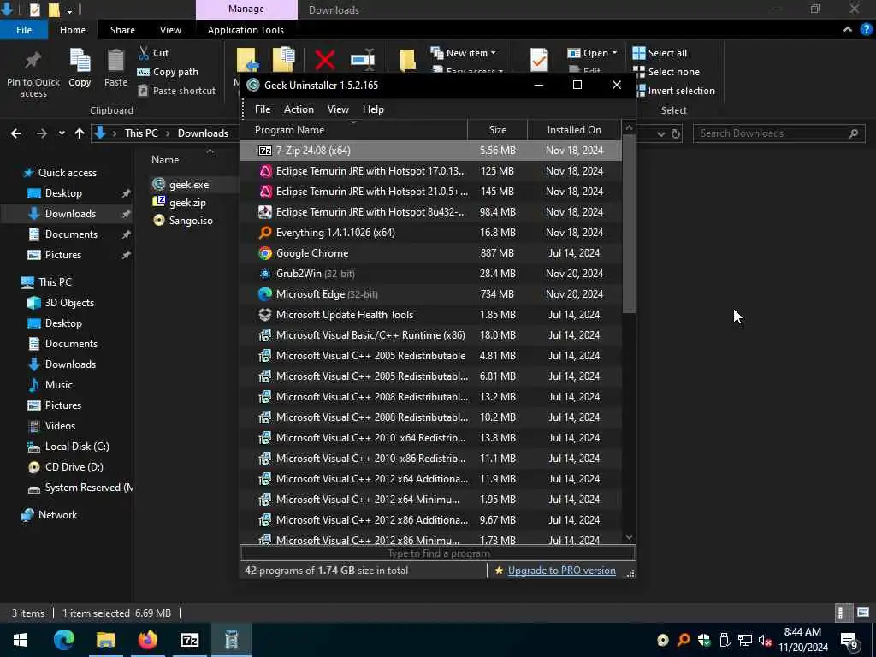This screenshot has width=876, height=657.
Task: Click the Microsoft Edge icon in Geek Uninstaller list
Action: tap(265, 294)
